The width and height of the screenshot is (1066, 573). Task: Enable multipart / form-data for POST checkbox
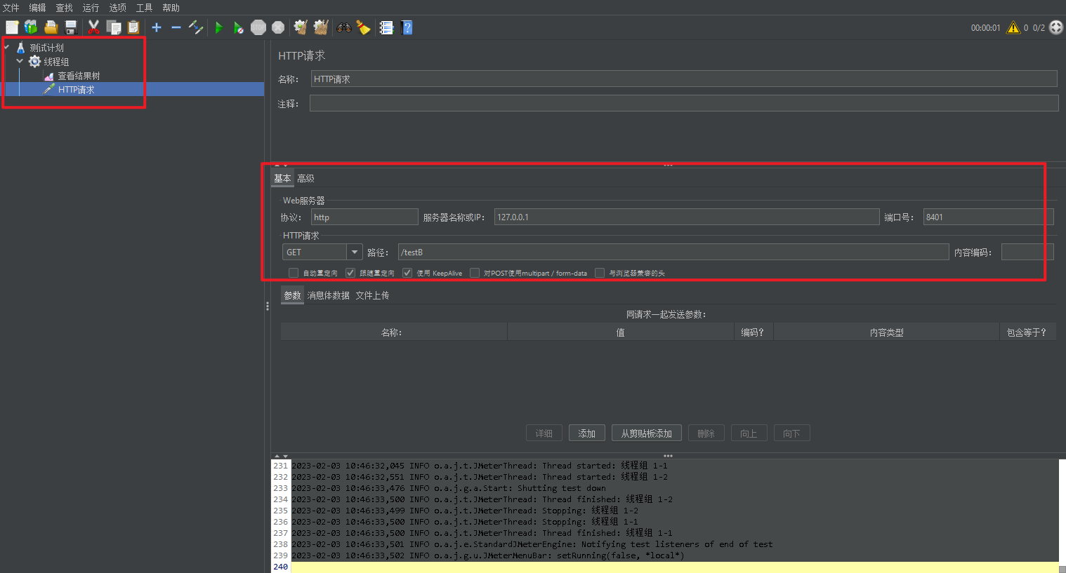pyautogui.click(x=475, y=273)
